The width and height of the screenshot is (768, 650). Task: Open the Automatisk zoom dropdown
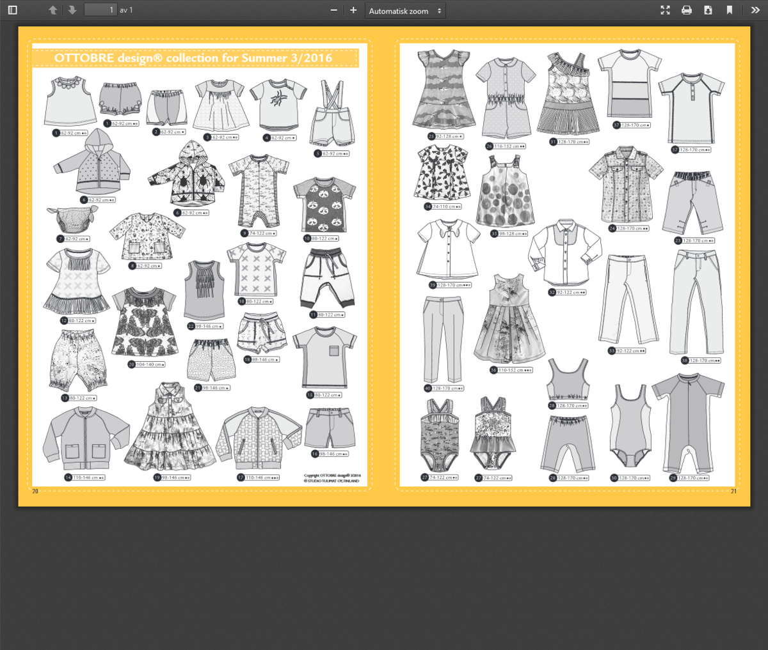405,11
